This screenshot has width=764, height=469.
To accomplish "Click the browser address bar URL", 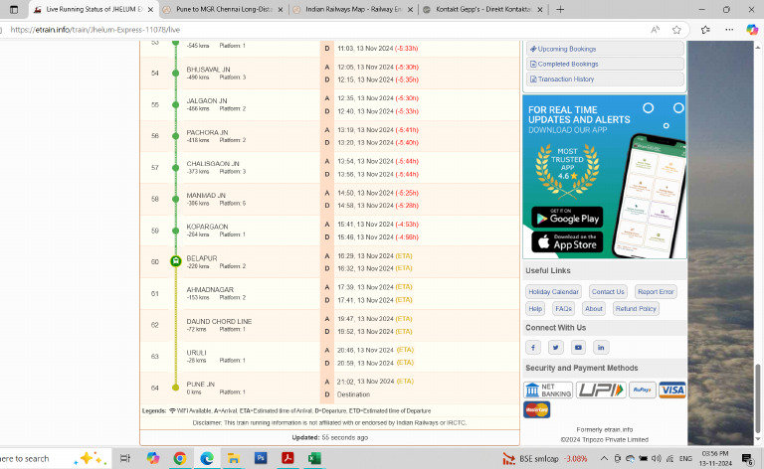I will tap(95, 30).
